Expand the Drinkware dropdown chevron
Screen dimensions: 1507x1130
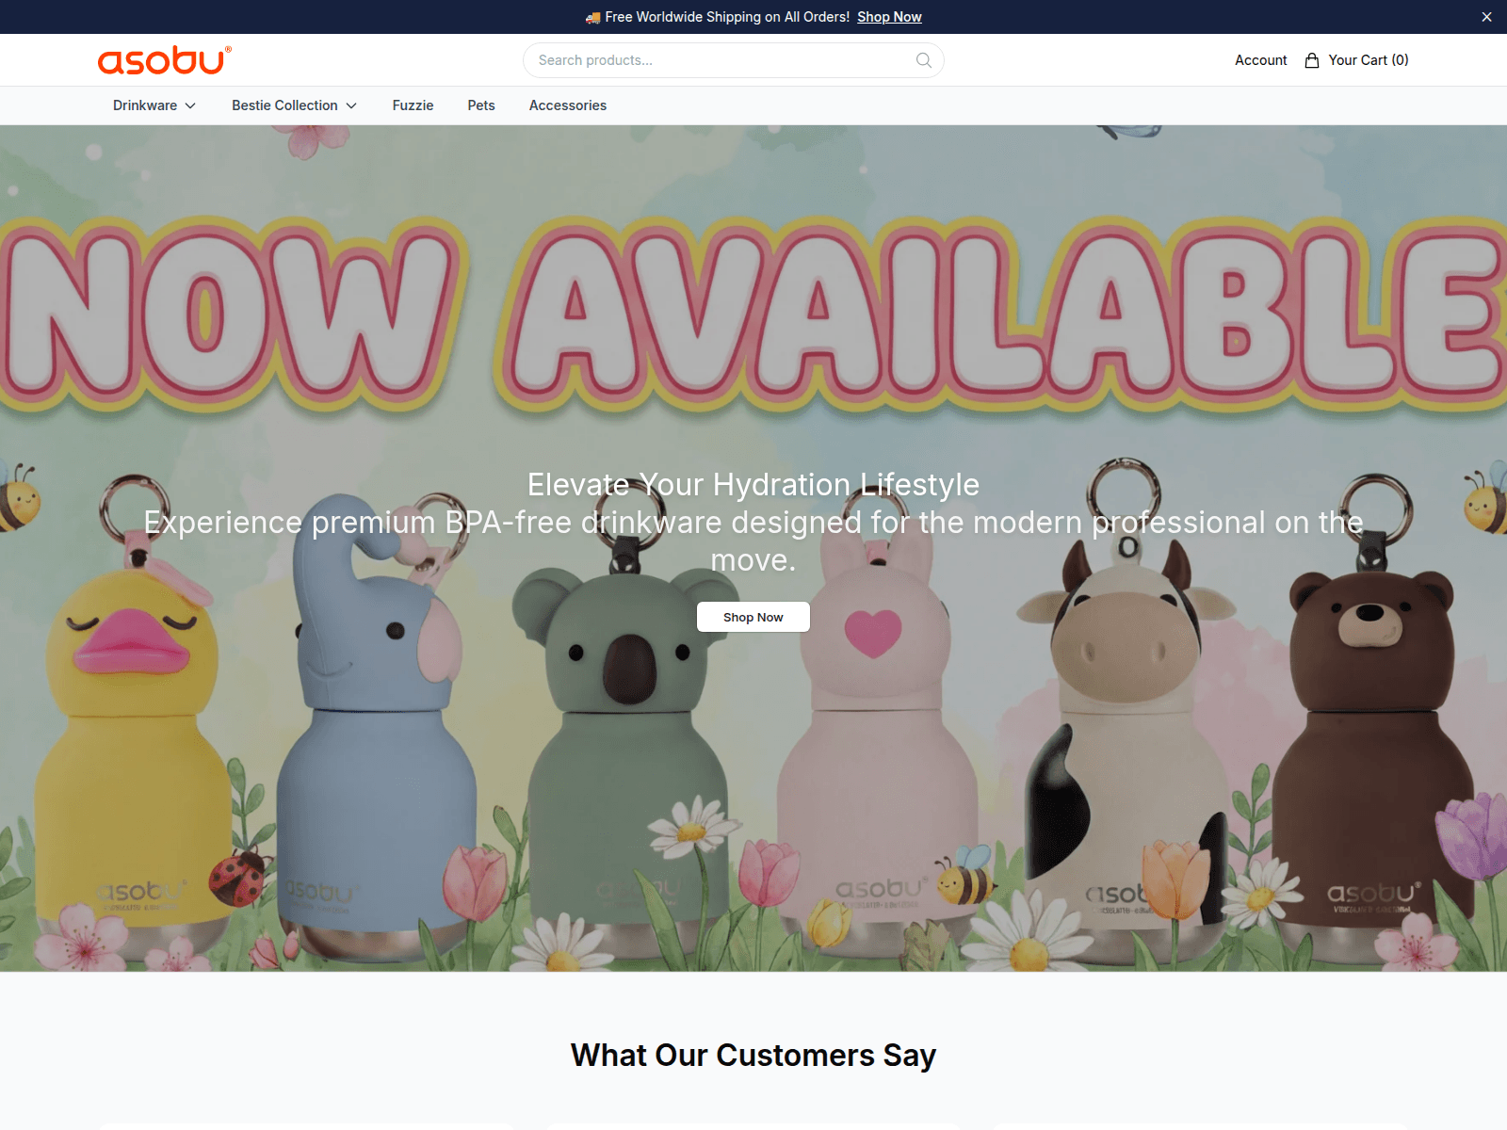pyautogui.click(x=190, y=105)
